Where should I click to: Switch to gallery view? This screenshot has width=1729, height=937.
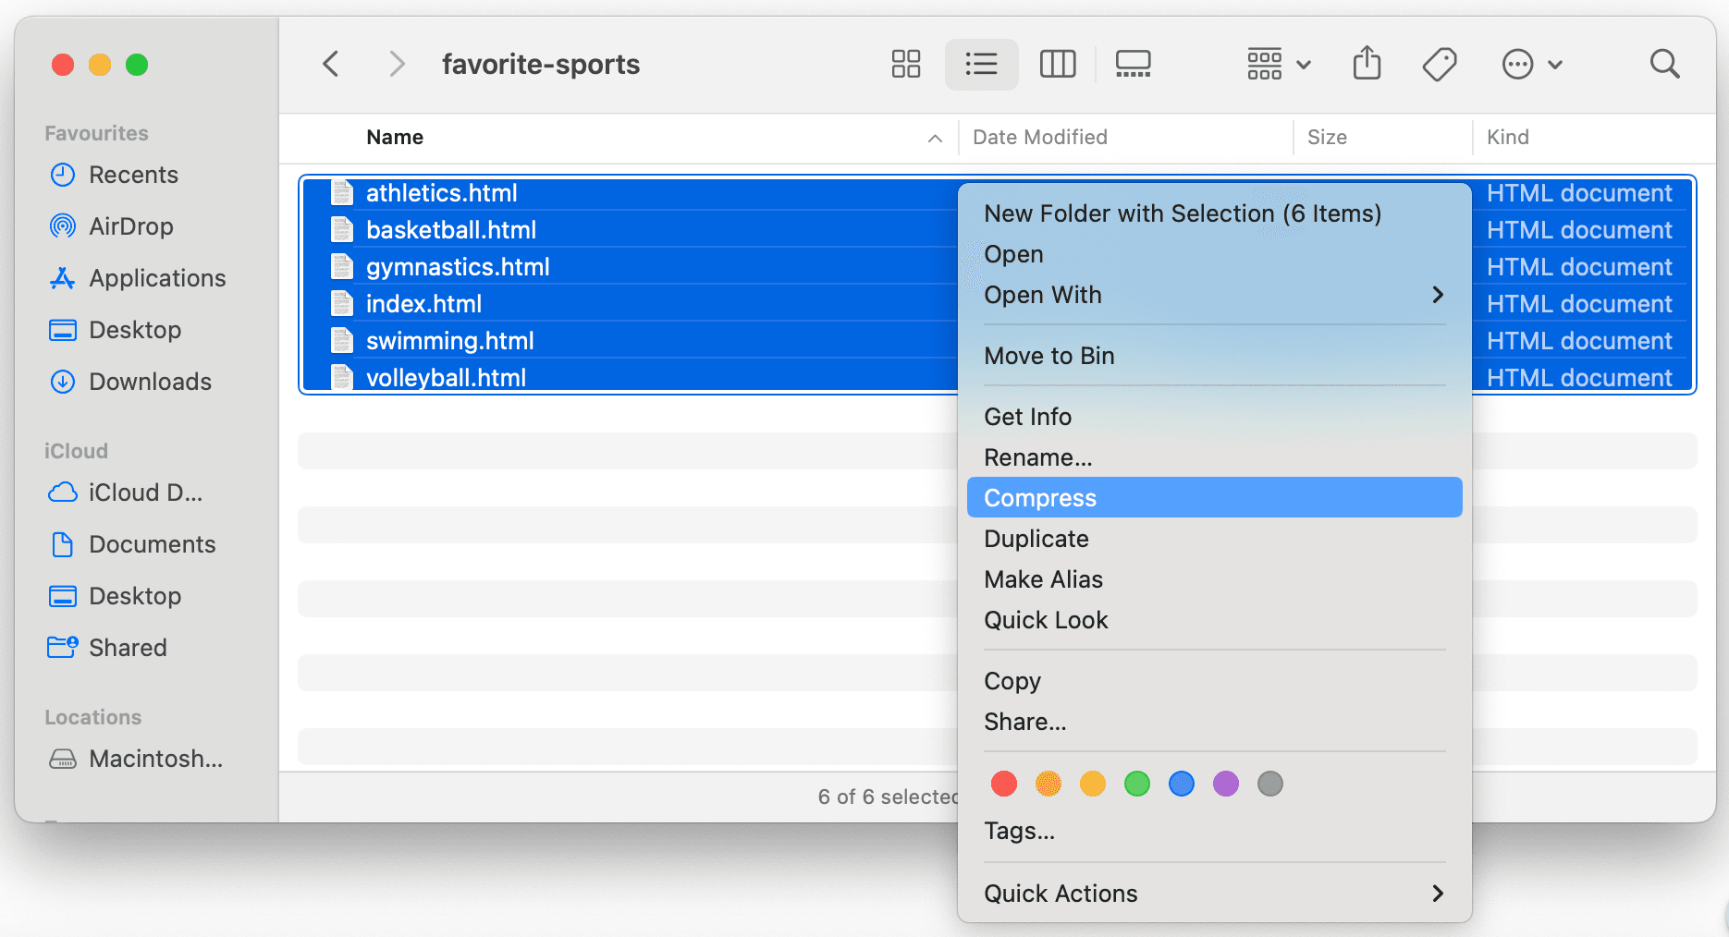point(1133,64)
